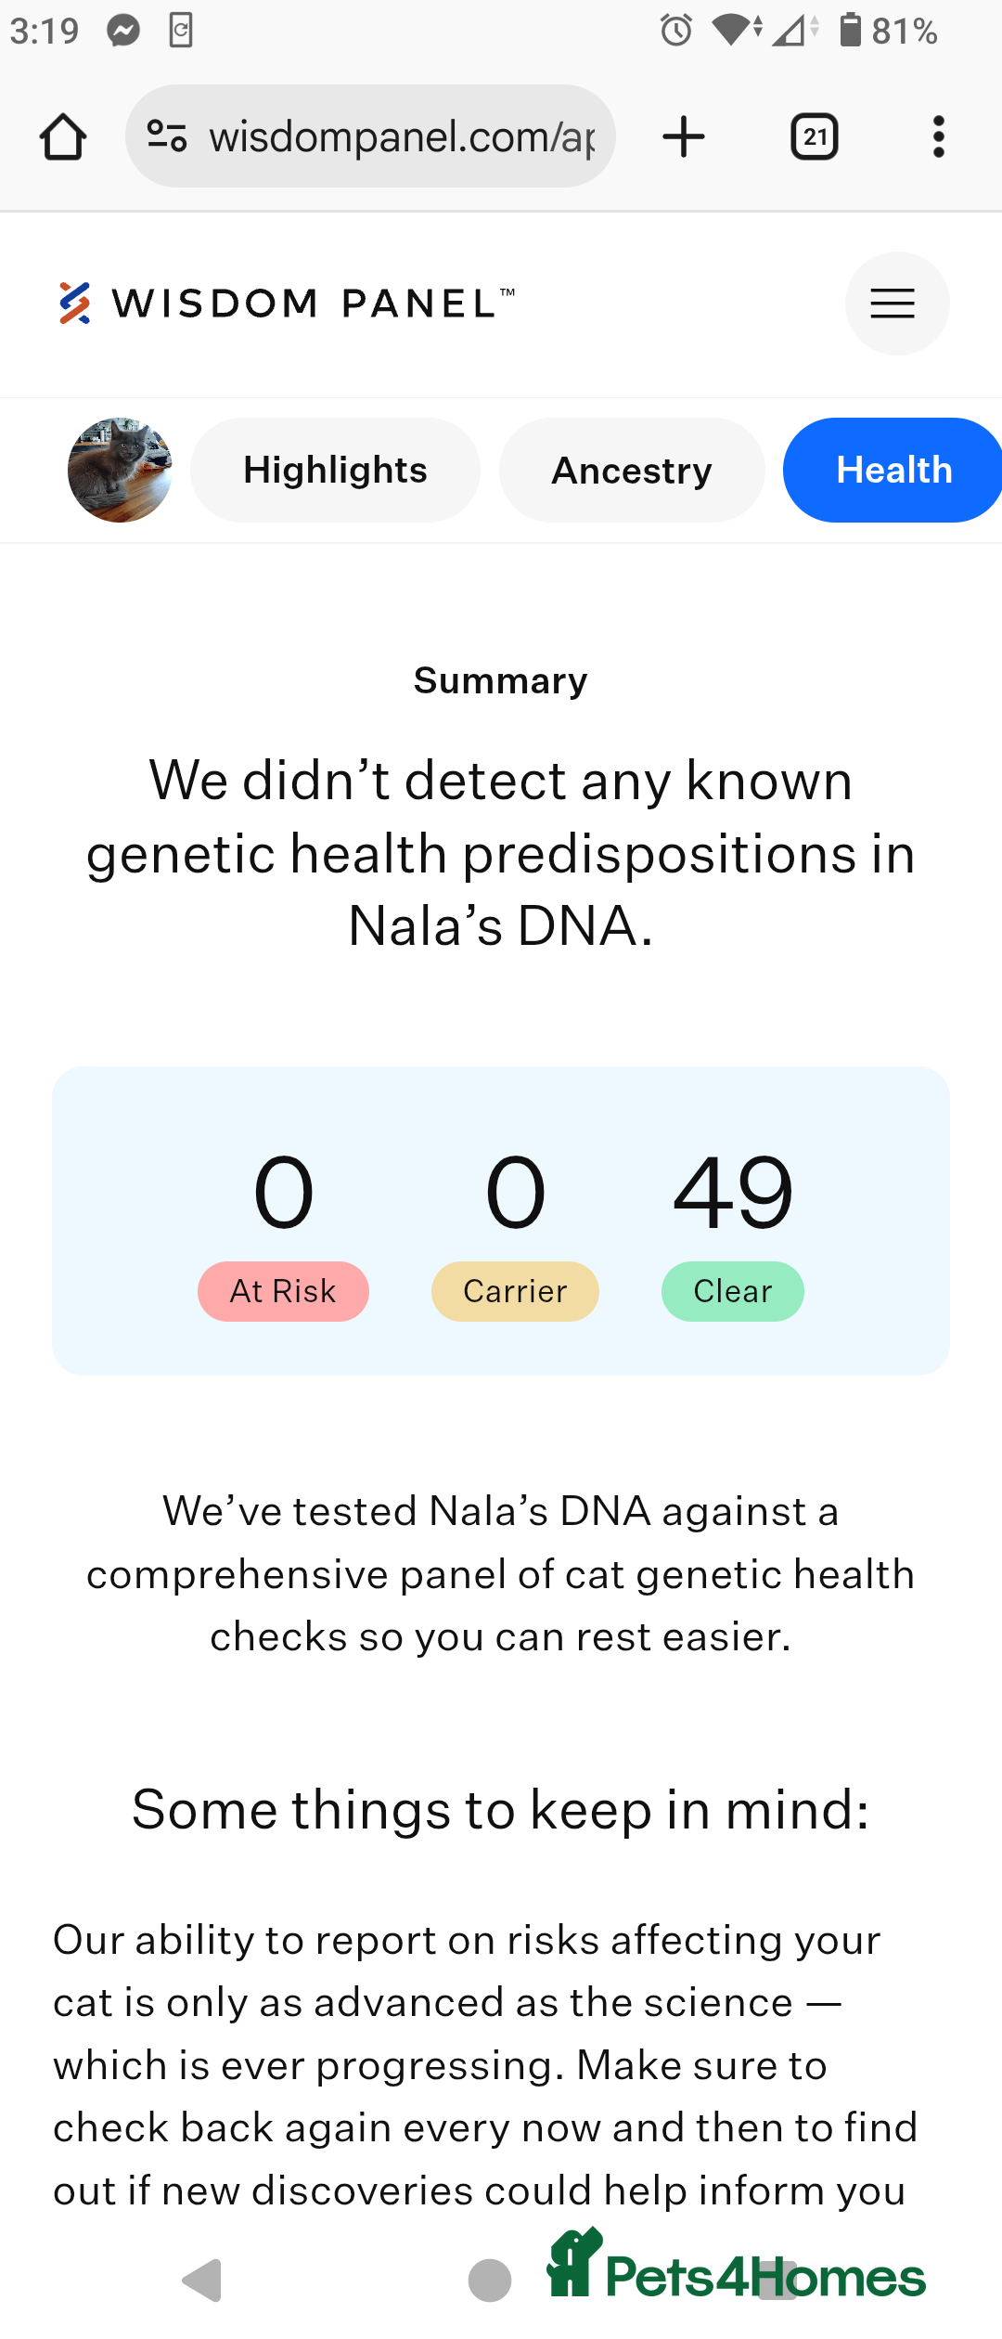Select the Health tab

point(893,471)
